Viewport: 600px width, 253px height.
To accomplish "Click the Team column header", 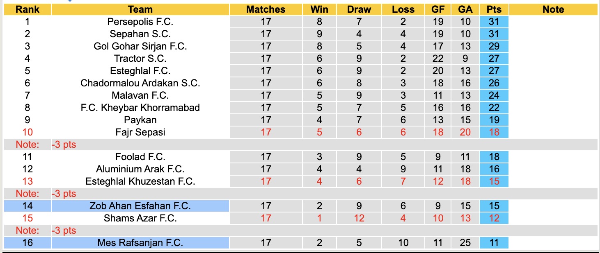I will (140, 9).
